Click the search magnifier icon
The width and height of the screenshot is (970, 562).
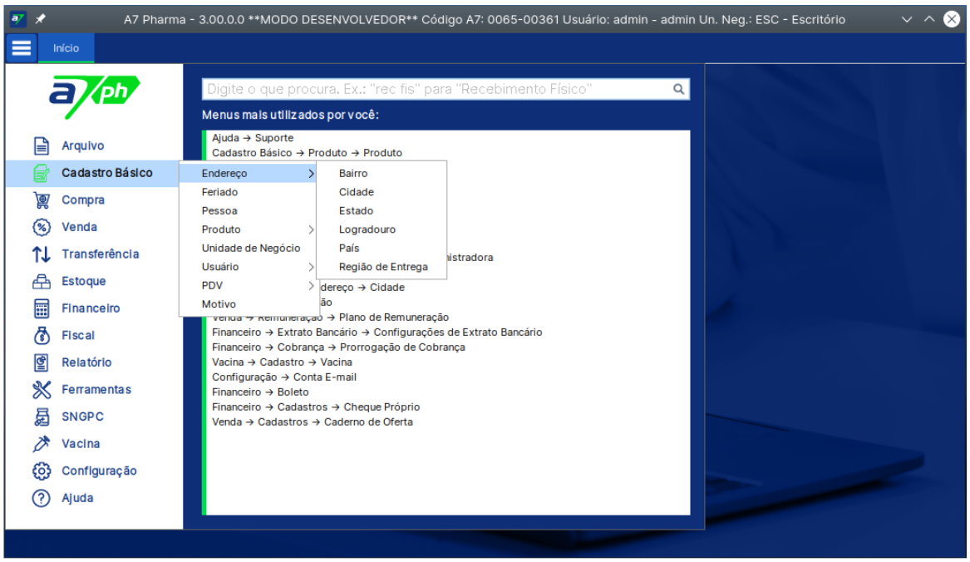(x=678, y=89)
